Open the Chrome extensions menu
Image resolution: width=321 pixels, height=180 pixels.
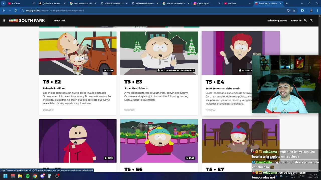tap(302, 10)
